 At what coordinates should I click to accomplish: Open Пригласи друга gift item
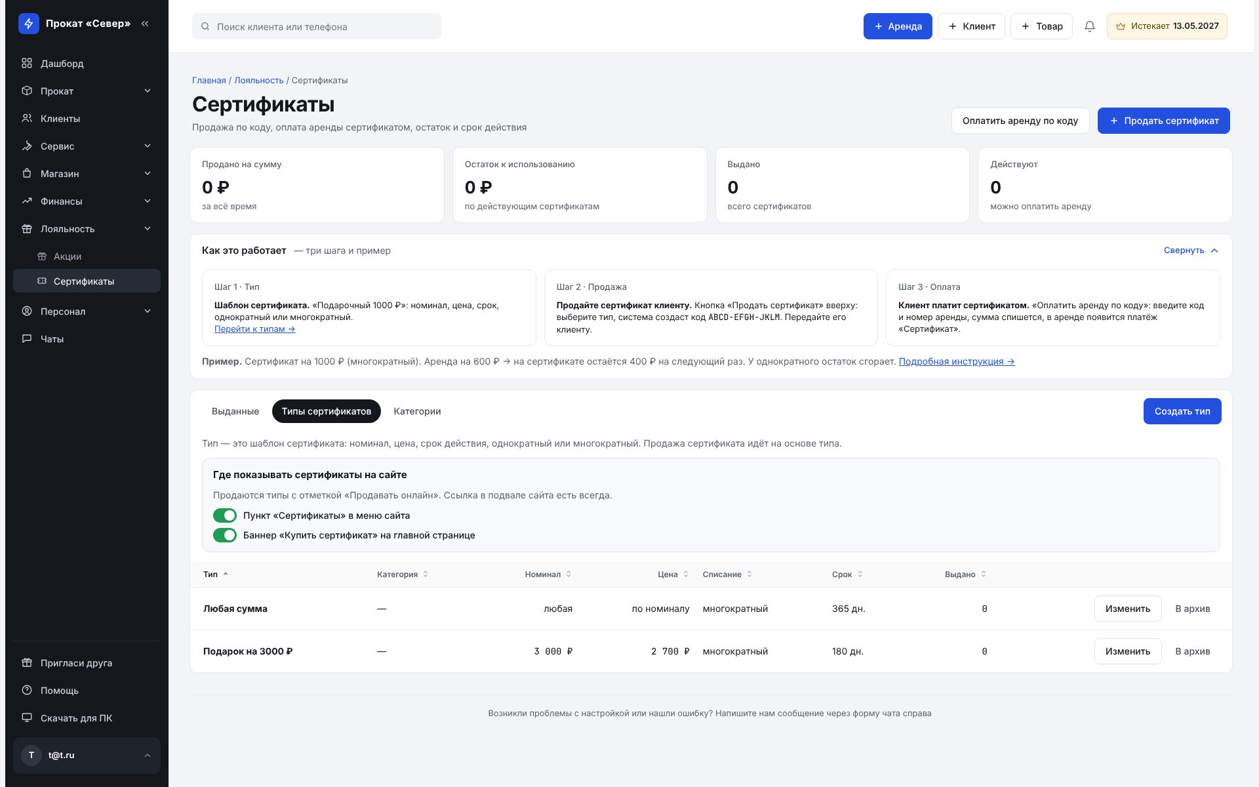point(87,663)
